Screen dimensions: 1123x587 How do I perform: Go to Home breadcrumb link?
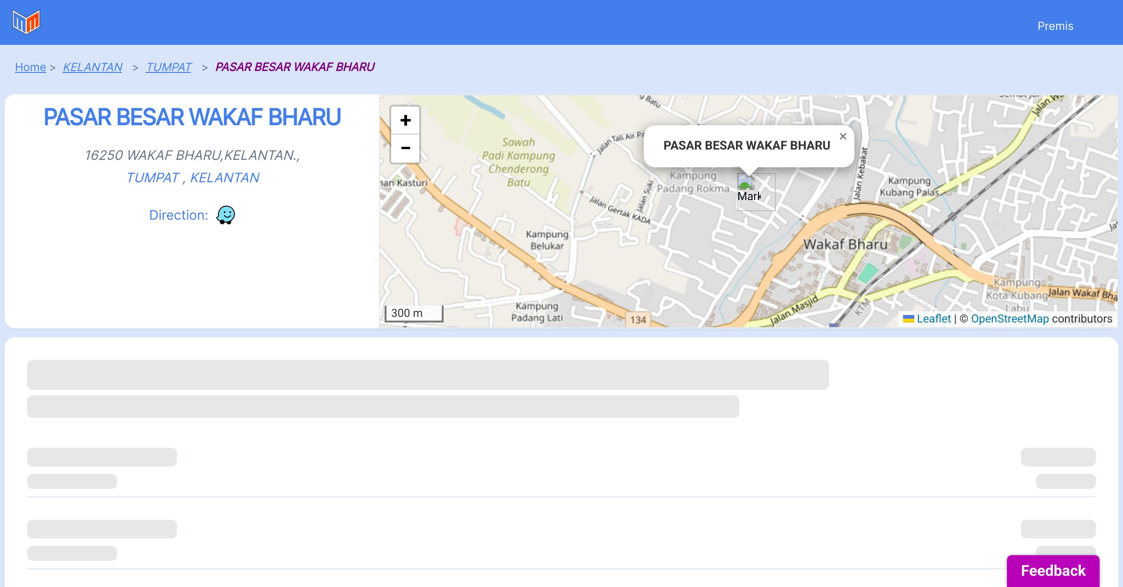30,67
